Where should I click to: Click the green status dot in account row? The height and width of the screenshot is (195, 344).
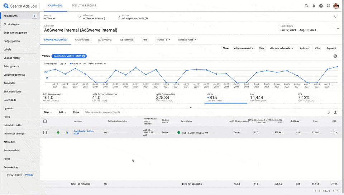coord(58,133)
